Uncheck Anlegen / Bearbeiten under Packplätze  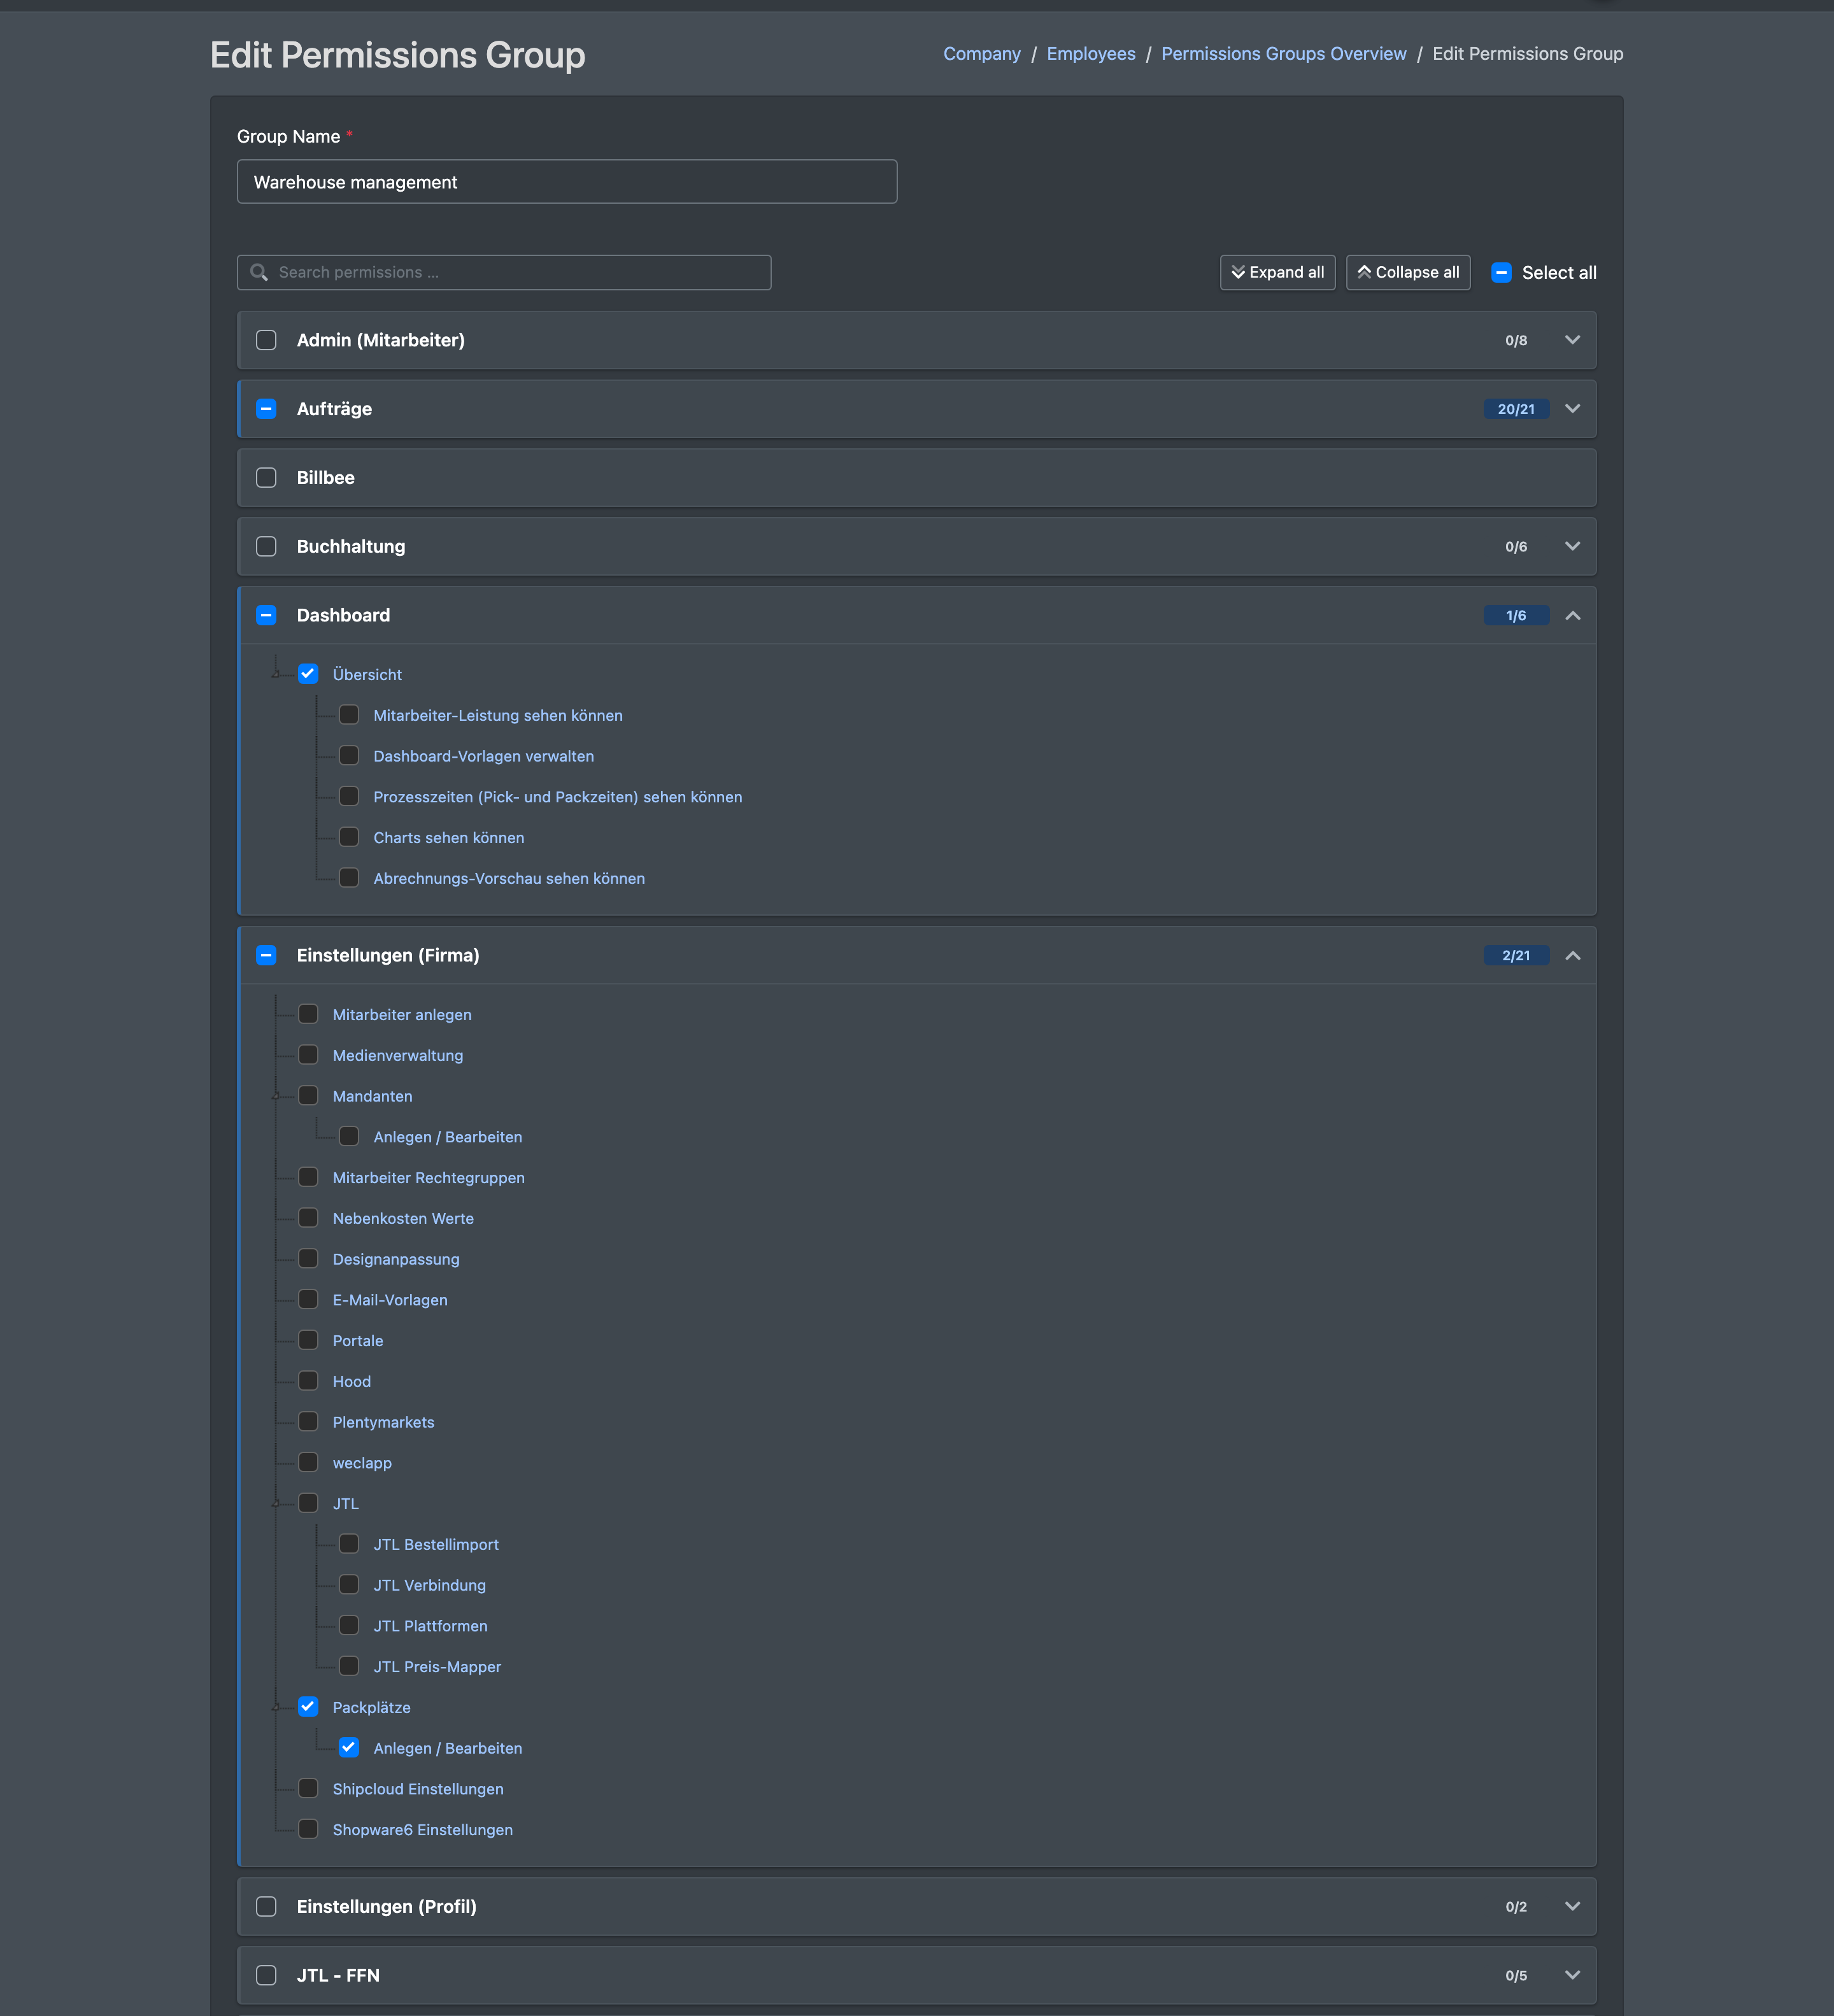[x=349, y=1748]
